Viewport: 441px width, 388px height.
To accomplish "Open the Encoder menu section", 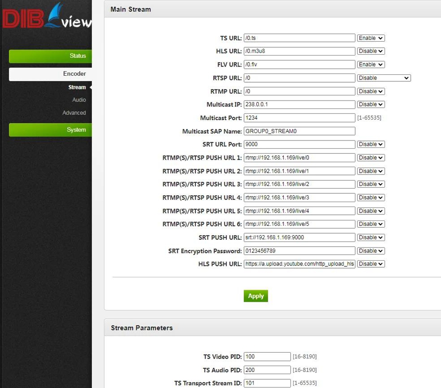I will coord(51,74).
